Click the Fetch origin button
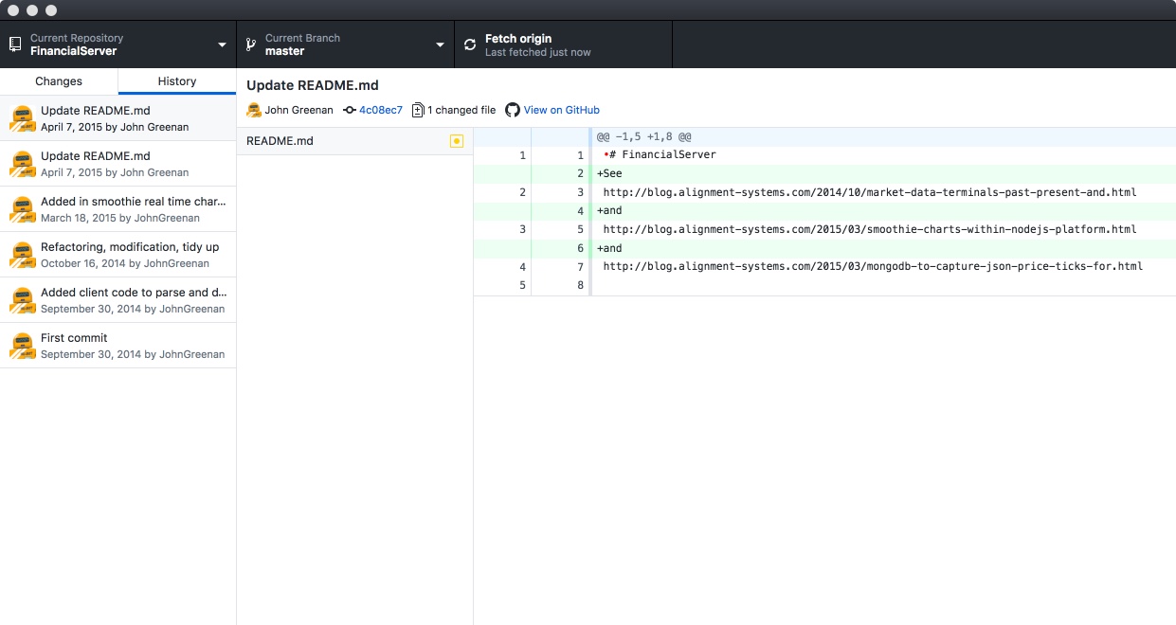 [563, 45]
